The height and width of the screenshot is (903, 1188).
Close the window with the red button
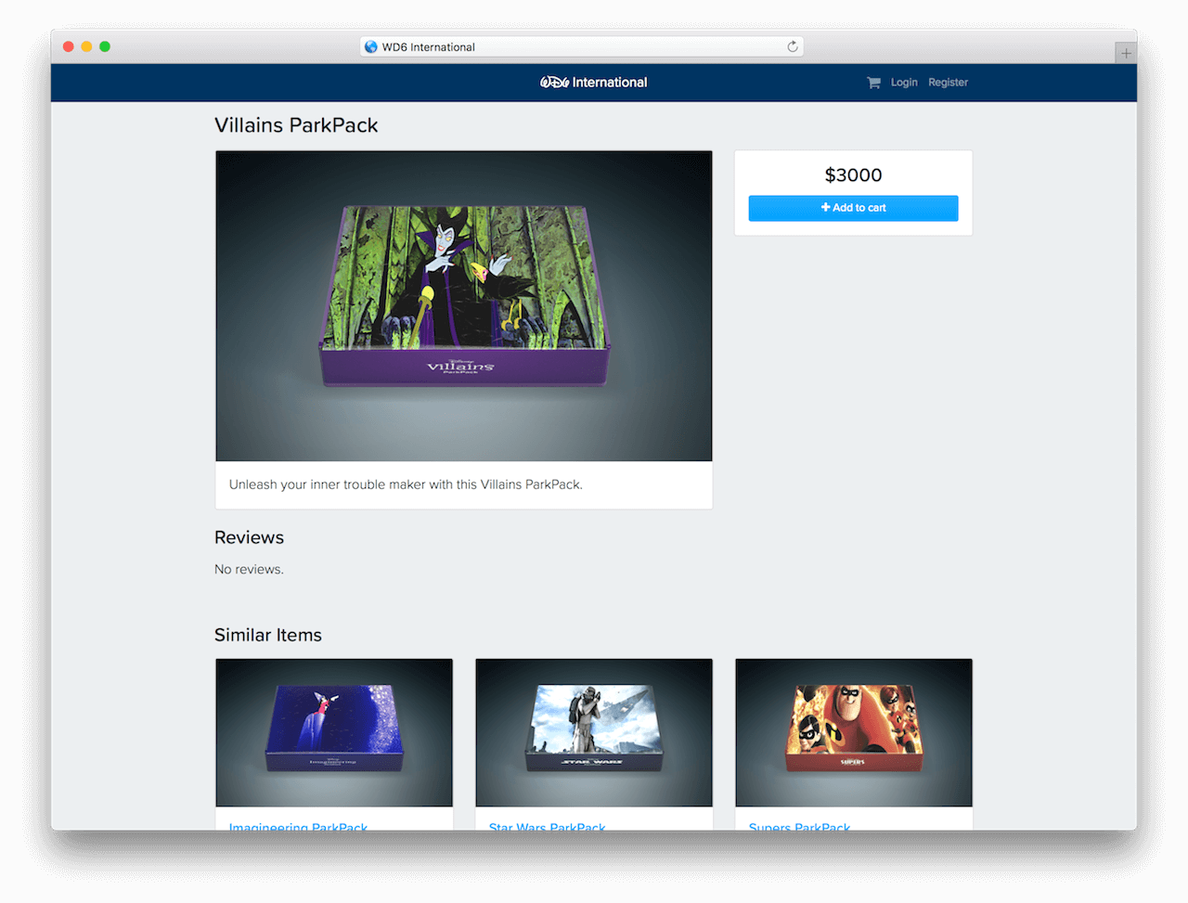click(69, 46)
